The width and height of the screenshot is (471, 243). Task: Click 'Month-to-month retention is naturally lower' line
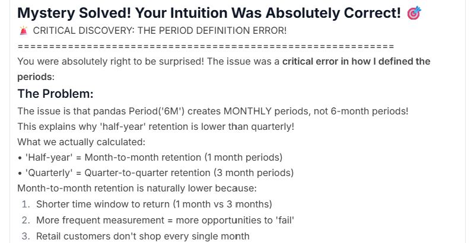(137, 188)
